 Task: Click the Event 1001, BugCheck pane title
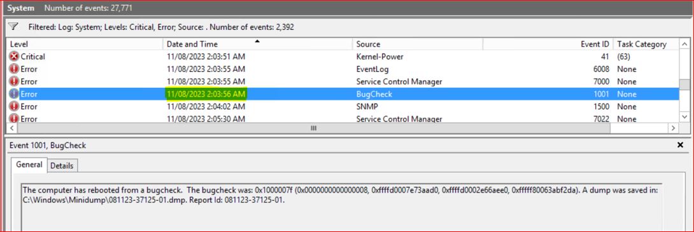pyautogui.click(x=48, y=146)
